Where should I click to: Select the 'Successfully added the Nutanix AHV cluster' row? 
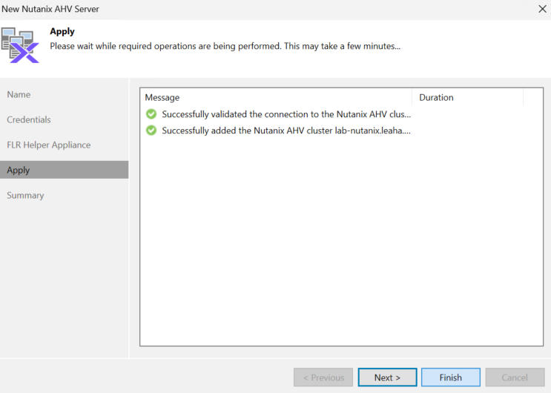(341, 131)
